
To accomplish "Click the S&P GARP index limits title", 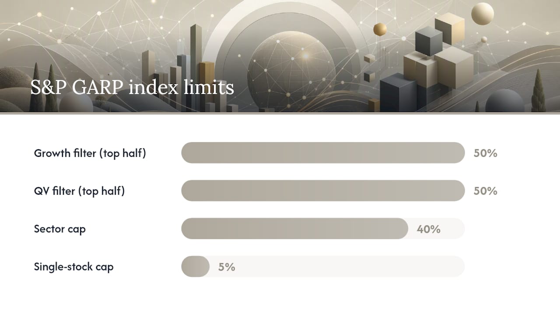I will point(132,87).
